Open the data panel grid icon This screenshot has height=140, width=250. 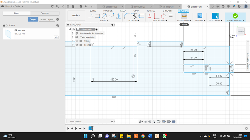[x=68, y=6]
